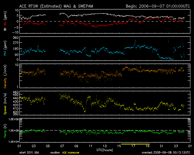Click the yellow ACE maneuver time bar
The height and width of the screenshot is (155, 194).
coord(135,143)
